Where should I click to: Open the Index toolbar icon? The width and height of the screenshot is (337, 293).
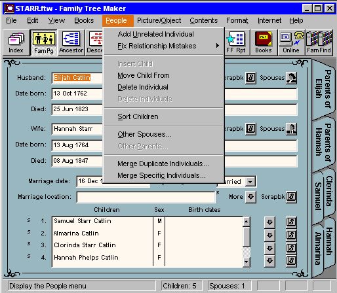point(16,43)
